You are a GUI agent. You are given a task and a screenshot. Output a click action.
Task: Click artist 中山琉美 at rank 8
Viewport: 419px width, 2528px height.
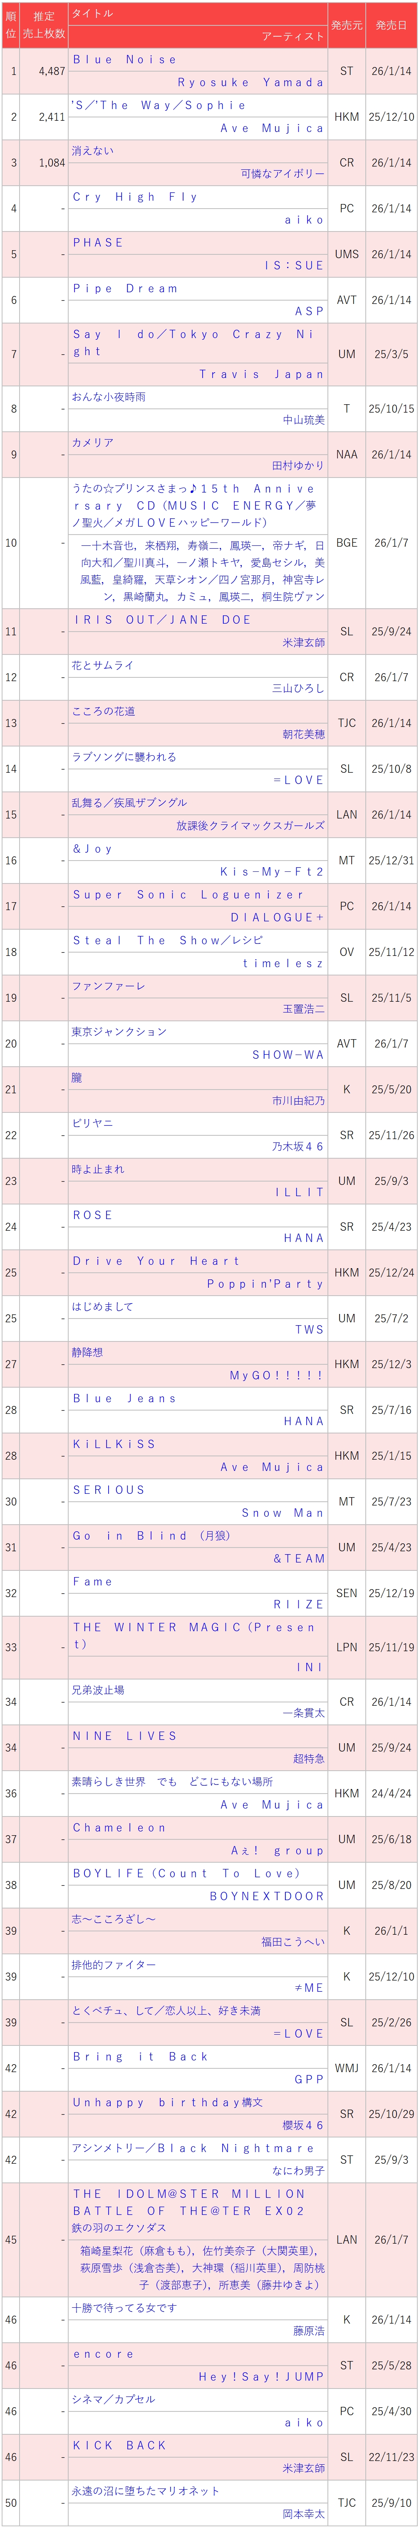[303, 420]
